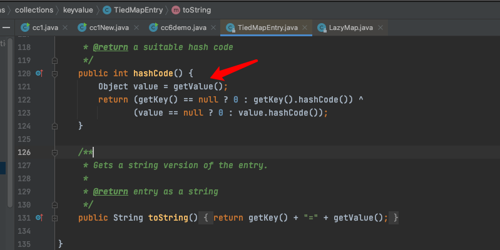The width and height of the screenshot is (500, 250).
Task: Click the class icon on cc6demo.java tab
Action: [153, 27]
